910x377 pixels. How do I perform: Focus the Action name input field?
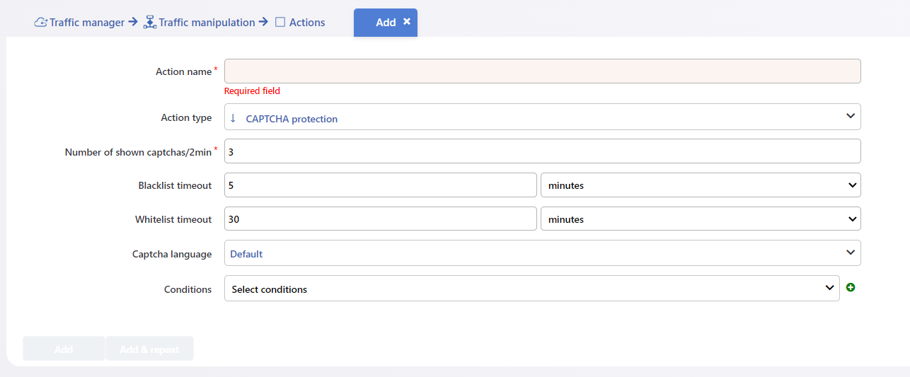coord(543,71)
